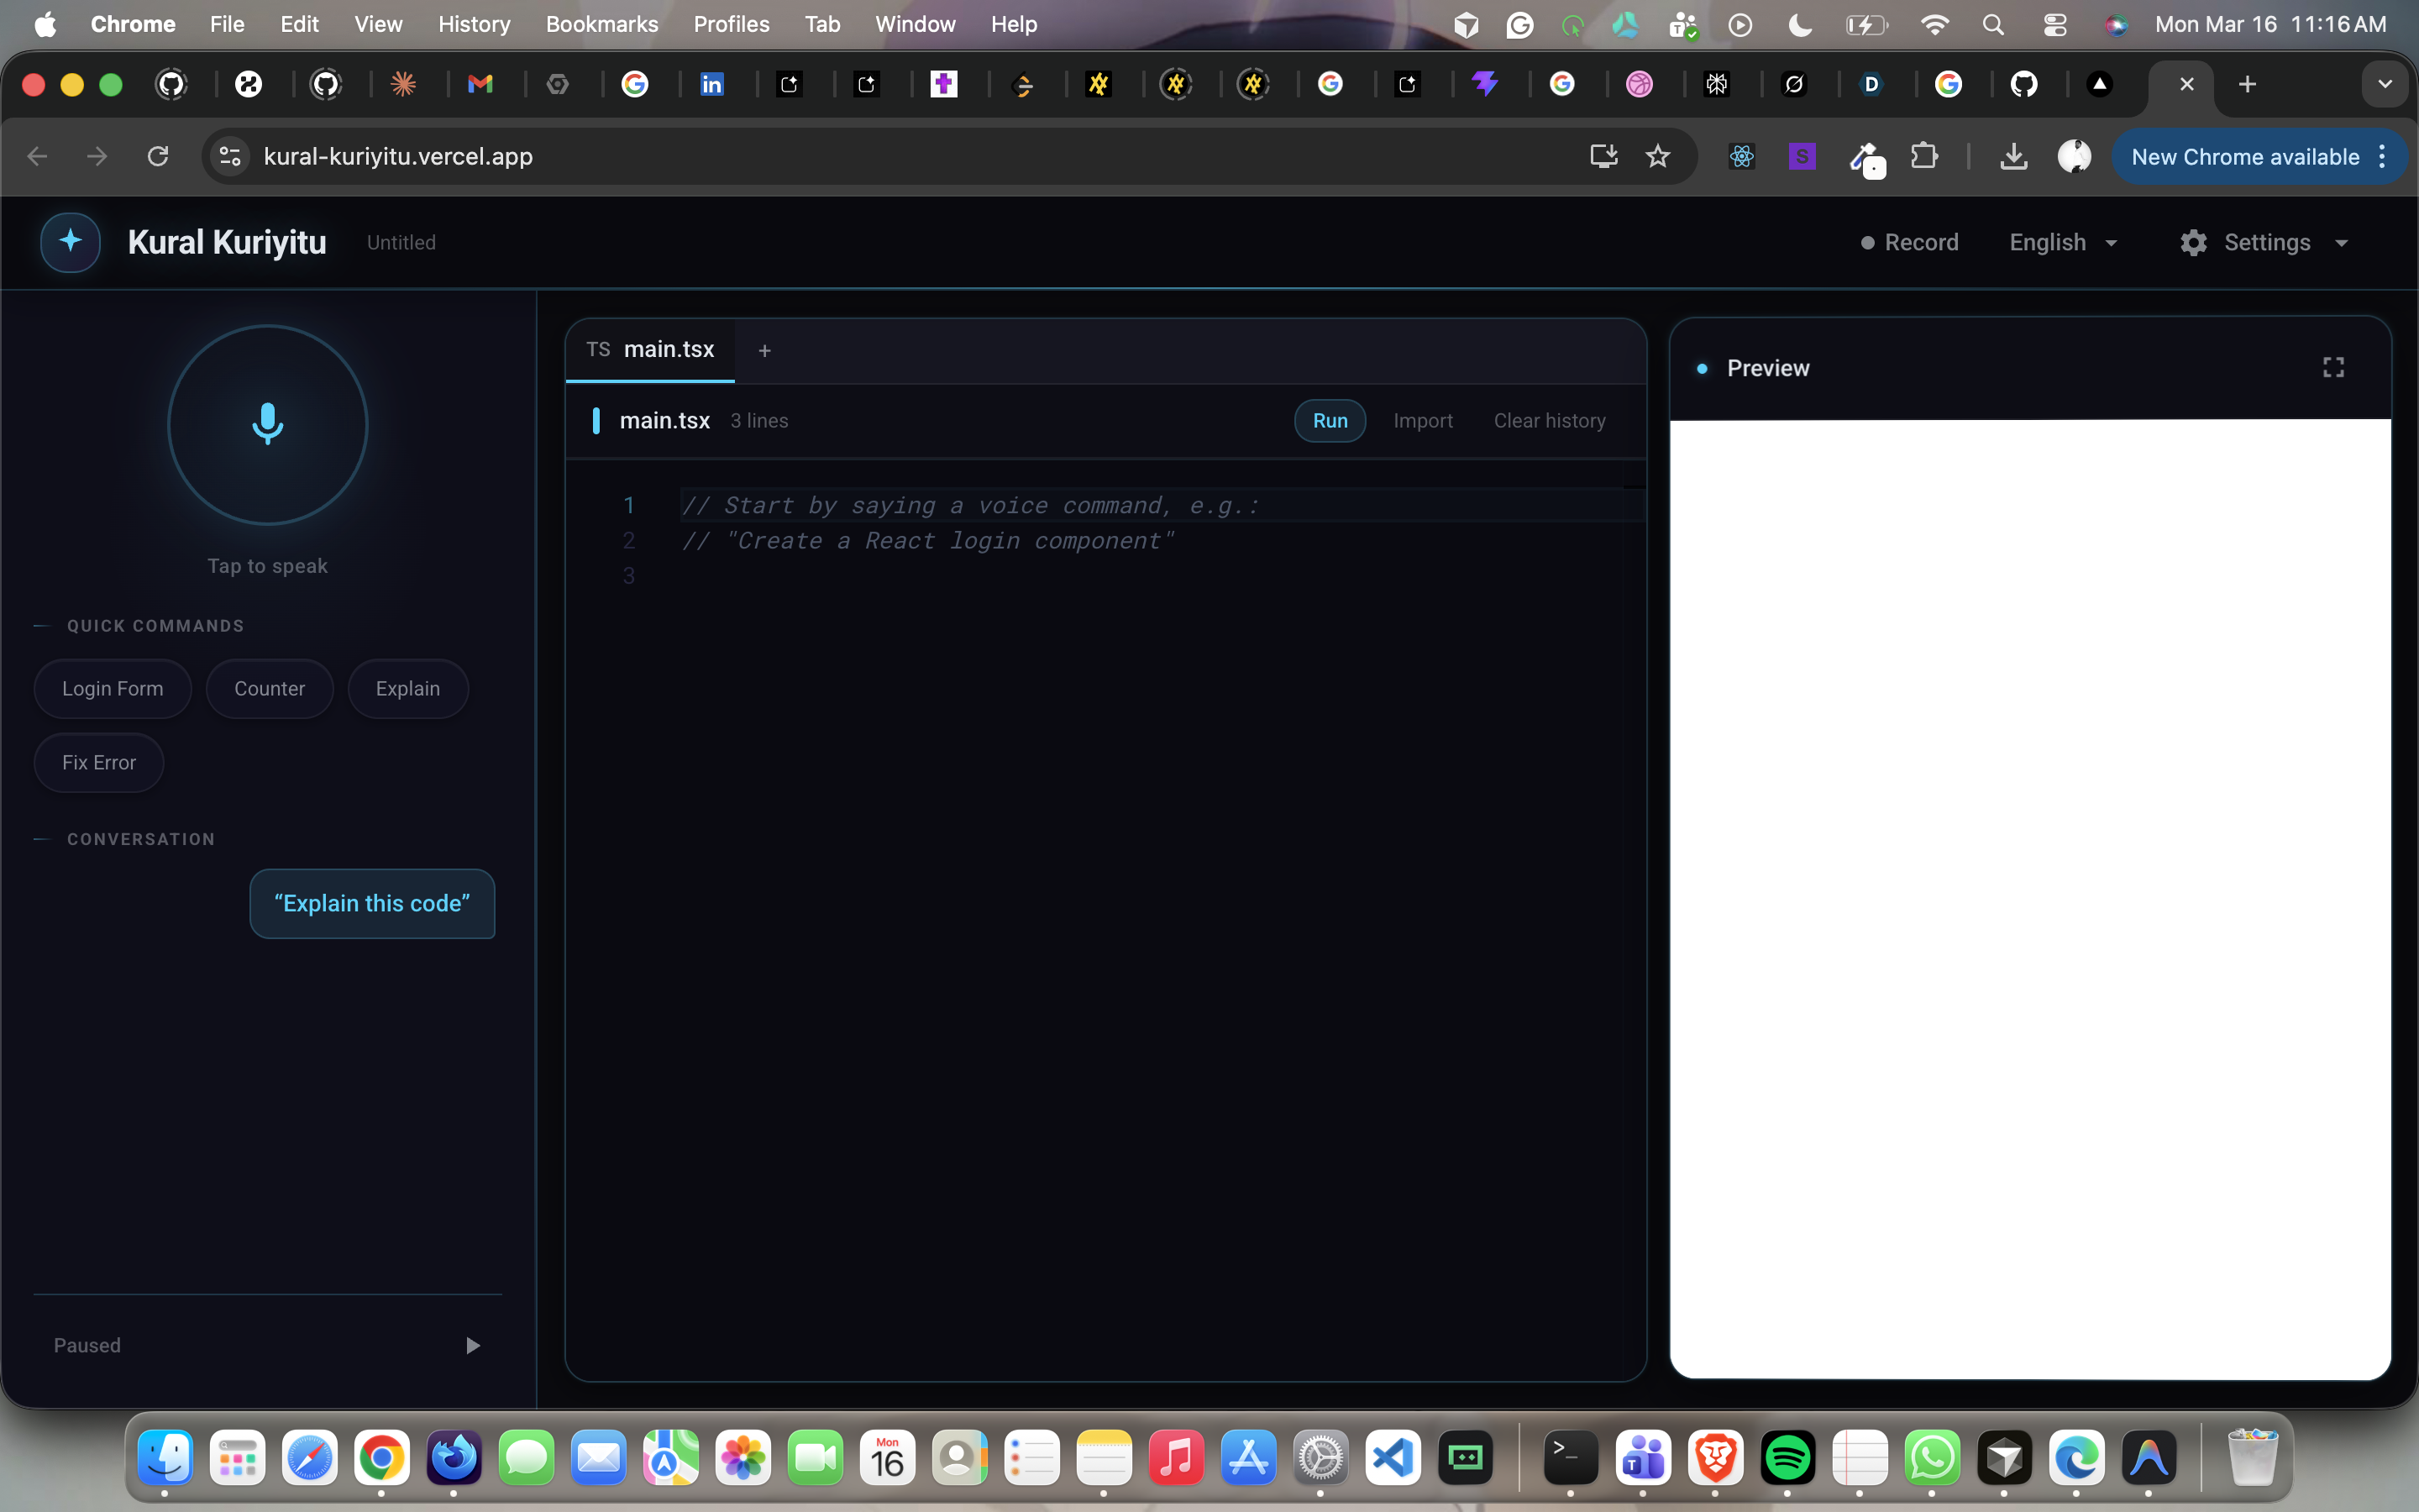Bookmark page with star icon
Screen dimensions: 2419x1512
pos(1657,156)
